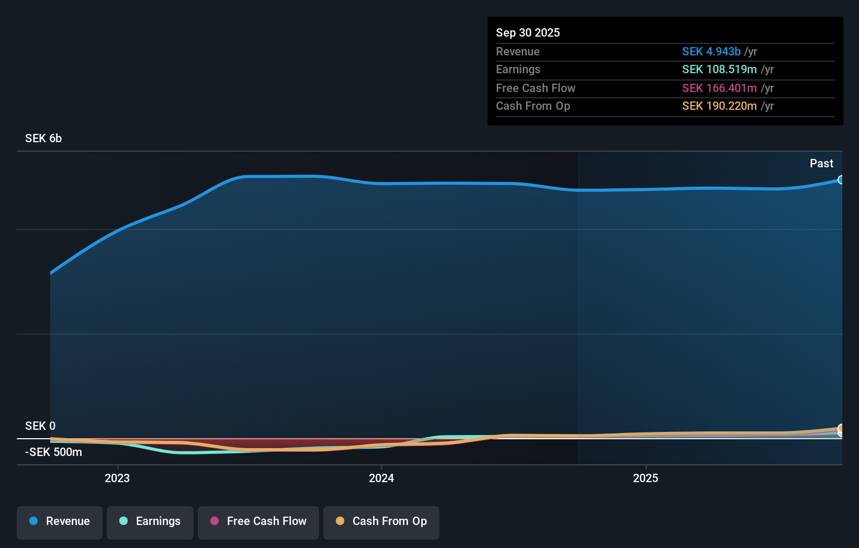Click the pink Free Cash Flow legend dot

pos(214,521)
